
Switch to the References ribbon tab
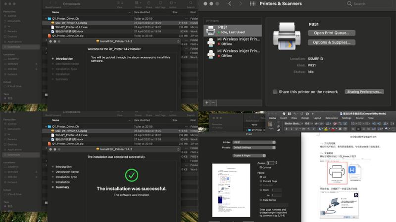click(x=332, y=118)
